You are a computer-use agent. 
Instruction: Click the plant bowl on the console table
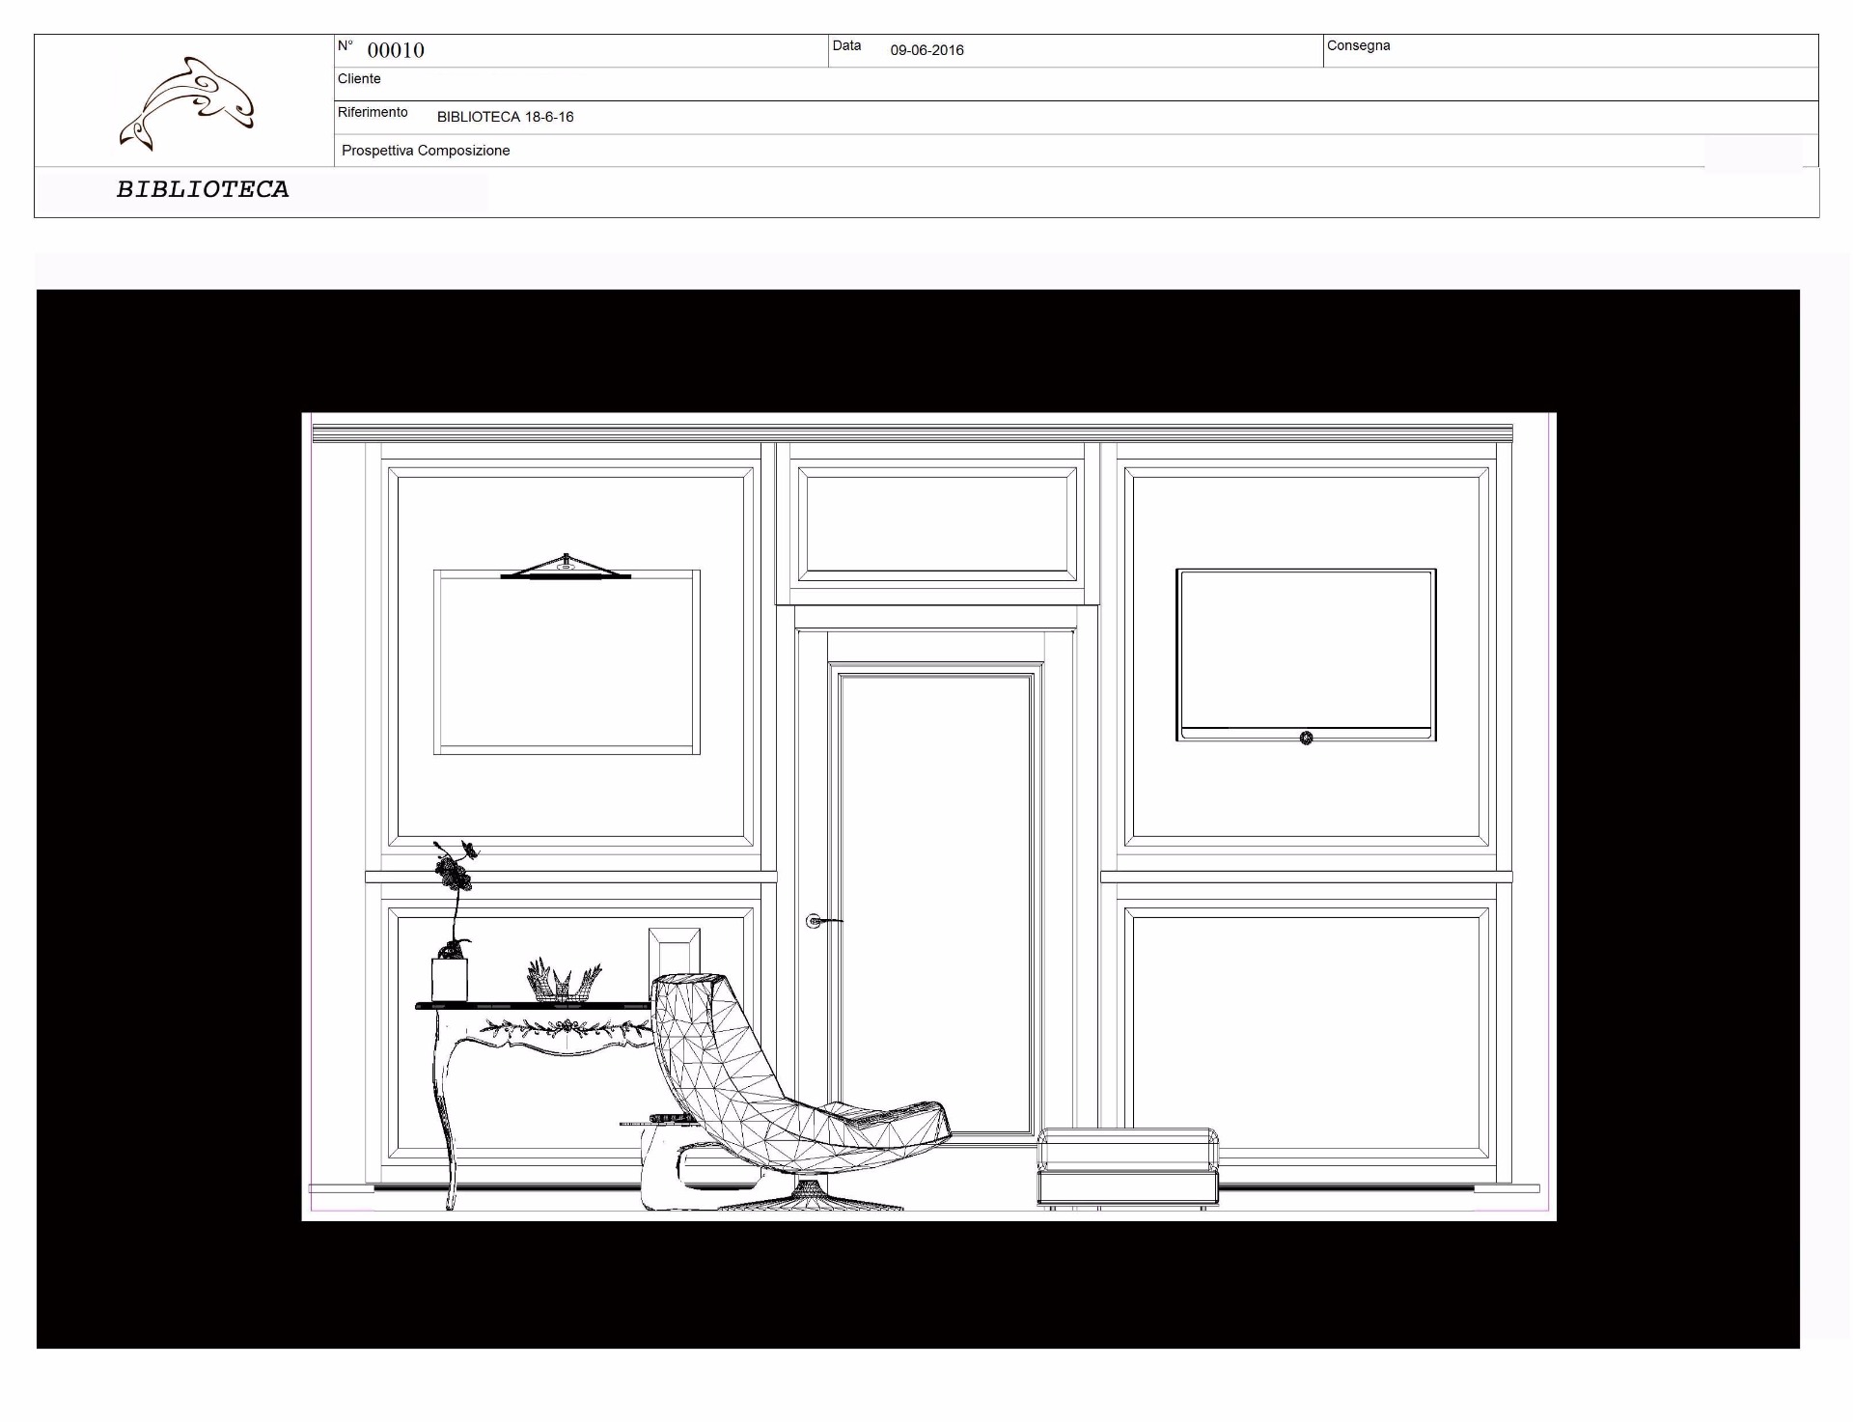tap(564, 981)
